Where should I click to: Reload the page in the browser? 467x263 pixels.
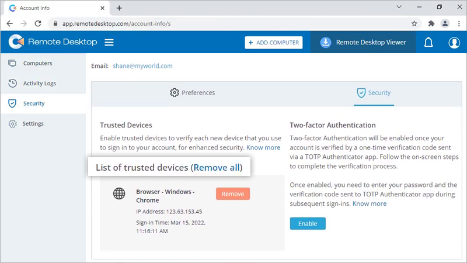click(39, 23)
